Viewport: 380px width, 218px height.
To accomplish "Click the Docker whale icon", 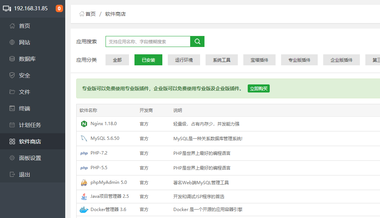I will [x=84, y=210].
